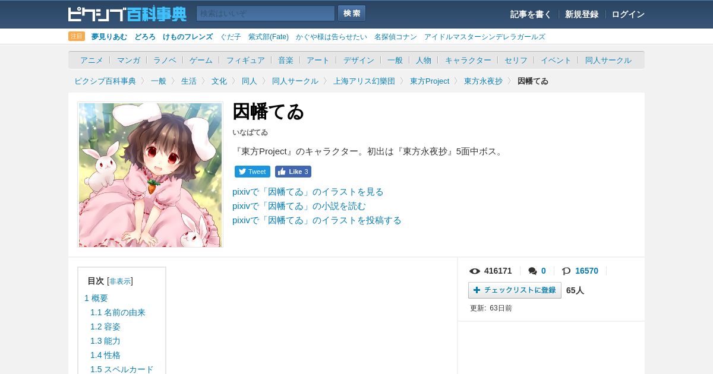Select the キャラクター category menu item
The width and height of the screenshot is (713, 374).
[x=468, y=60]
